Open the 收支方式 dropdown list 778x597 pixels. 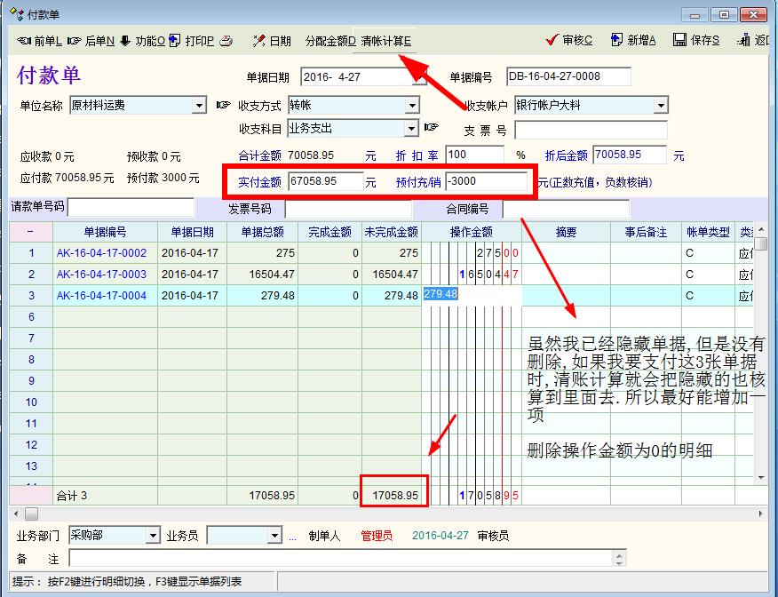(x=412, y=106)
